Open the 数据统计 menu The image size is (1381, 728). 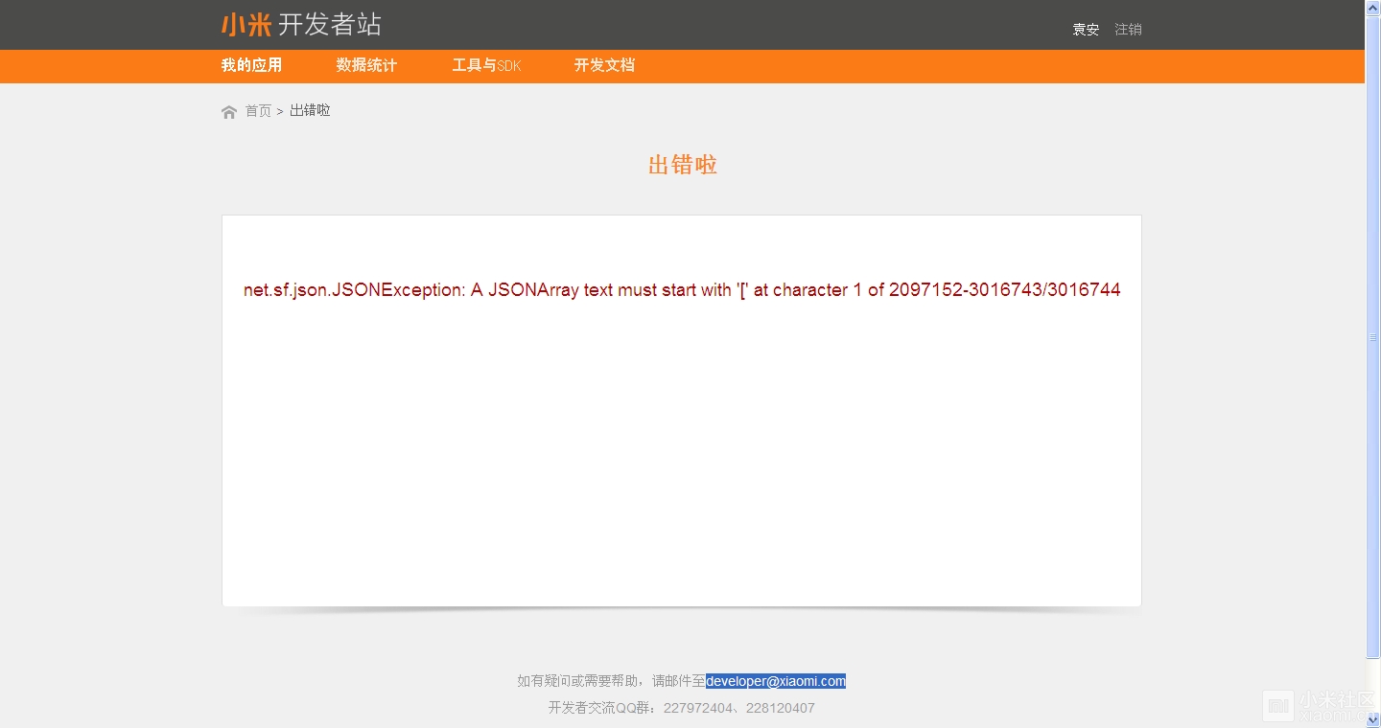(x=366, y=65)
